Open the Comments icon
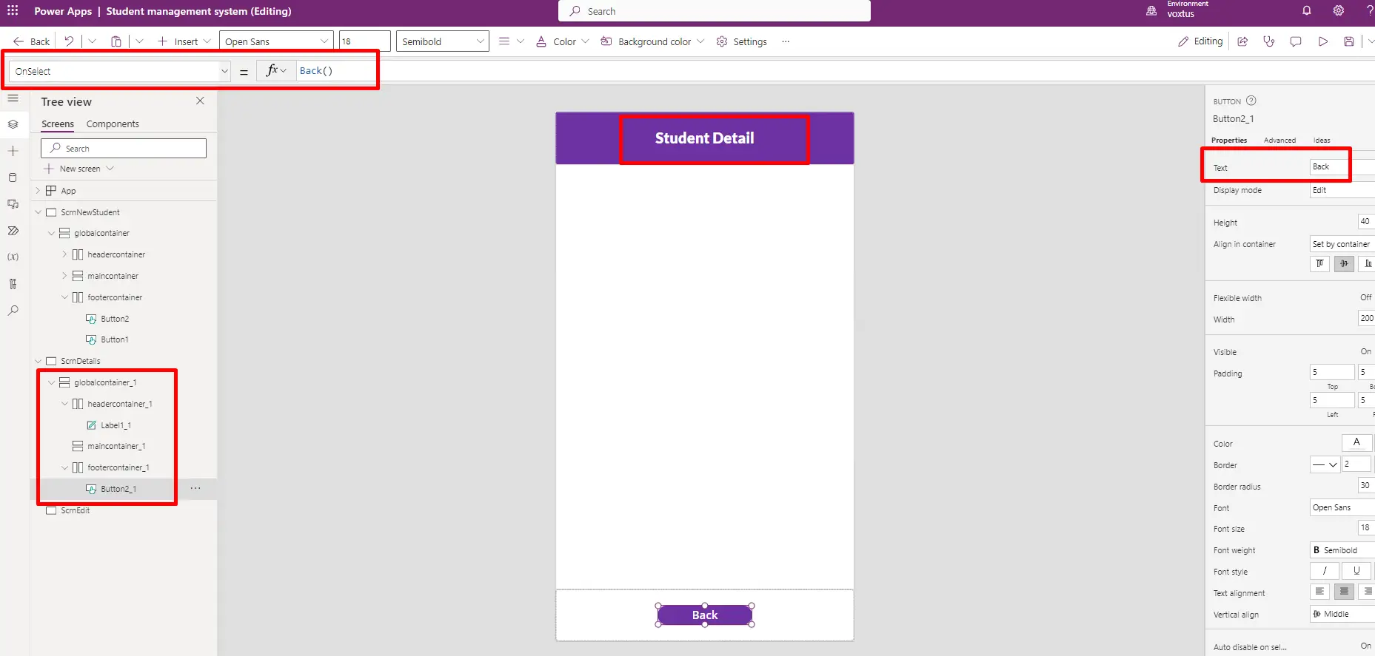 click(x=1296, y=41)
